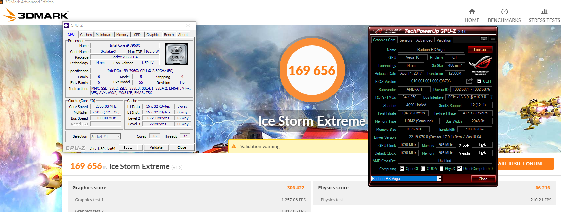This screenshot has height=212, width=561.
Task: Switch to the Graphics tab in CPU-Z
Action: 153,35
